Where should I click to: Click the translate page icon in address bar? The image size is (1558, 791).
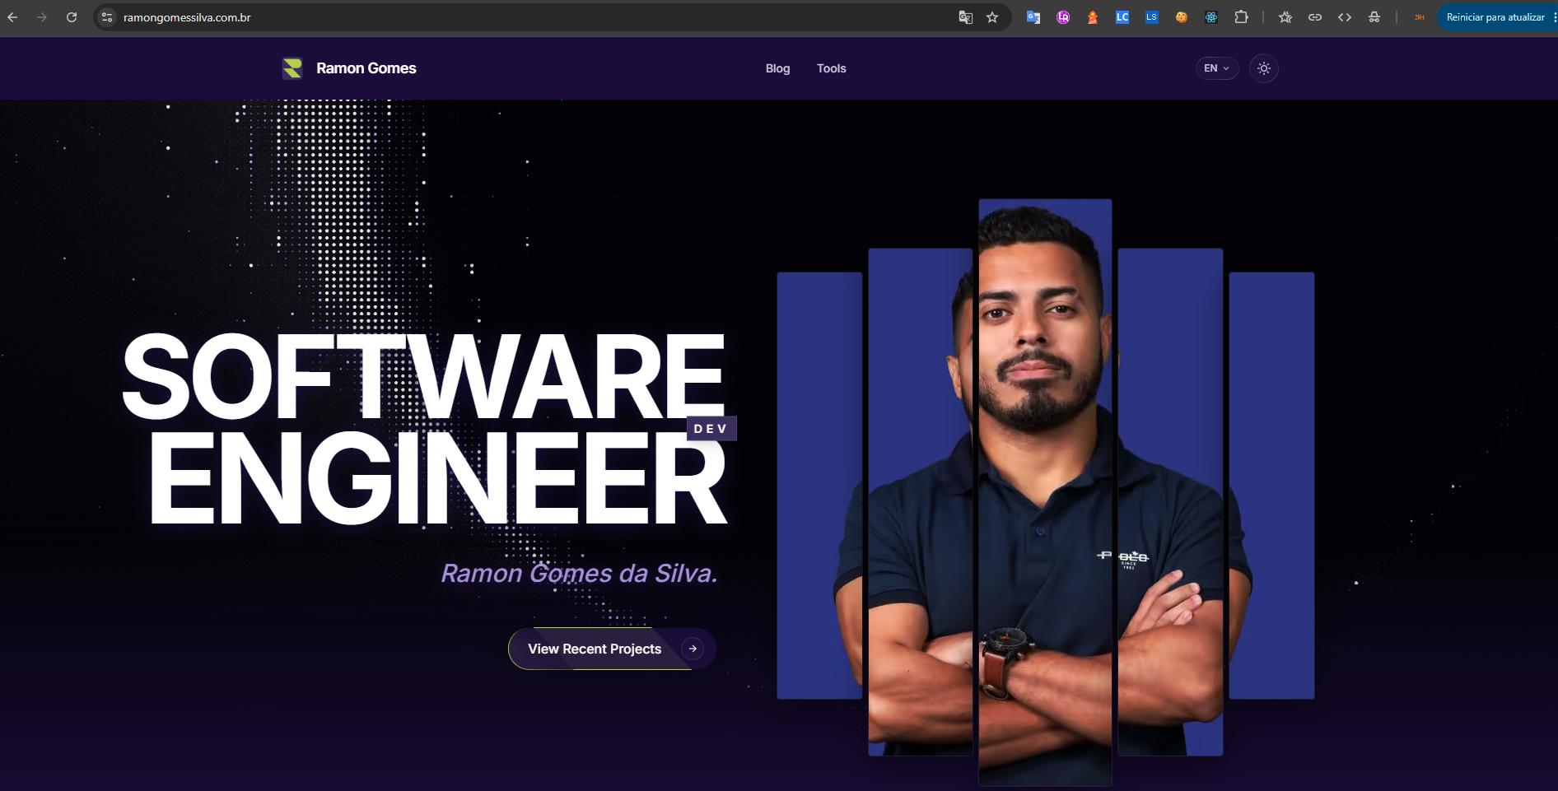click(x=966, y=17)
